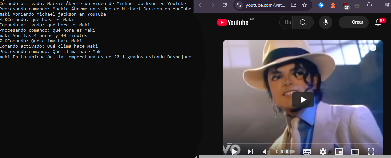Click 'Comando activado: qué hora es Maki'
Screen dimensions: 391x158
click(x=45, y=25)
